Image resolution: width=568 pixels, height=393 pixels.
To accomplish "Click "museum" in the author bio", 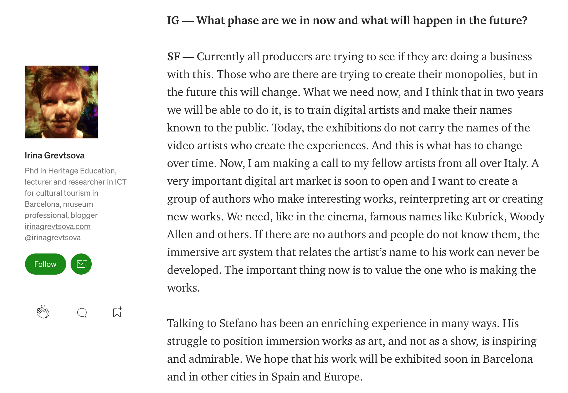I will click(78, 204).
